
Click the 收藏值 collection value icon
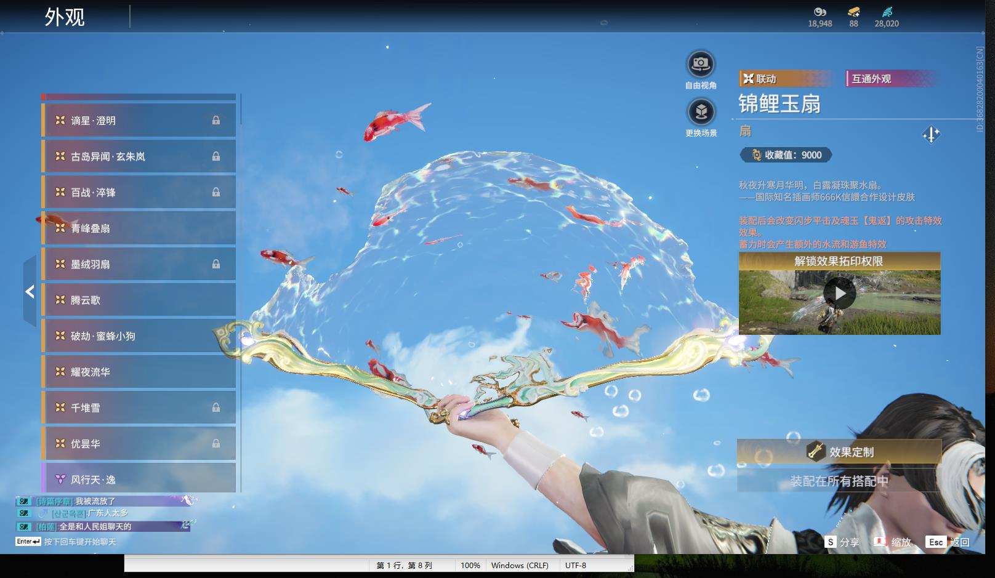coord(756,155)
